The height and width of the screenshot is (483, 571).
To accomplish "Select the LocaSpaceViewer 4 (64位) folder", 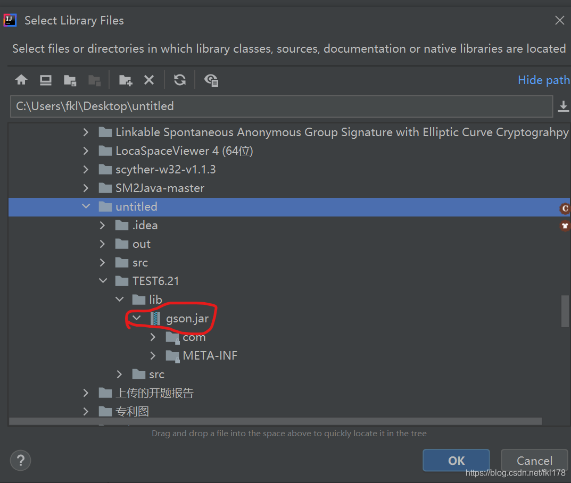I will [184, 151].
